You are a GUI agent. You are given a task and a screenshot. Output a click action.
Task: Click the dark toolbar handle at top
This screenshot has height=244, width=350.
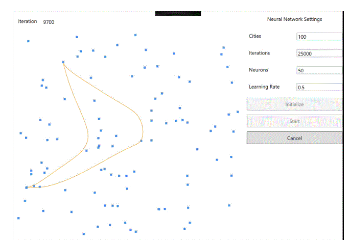coord(178,13)
